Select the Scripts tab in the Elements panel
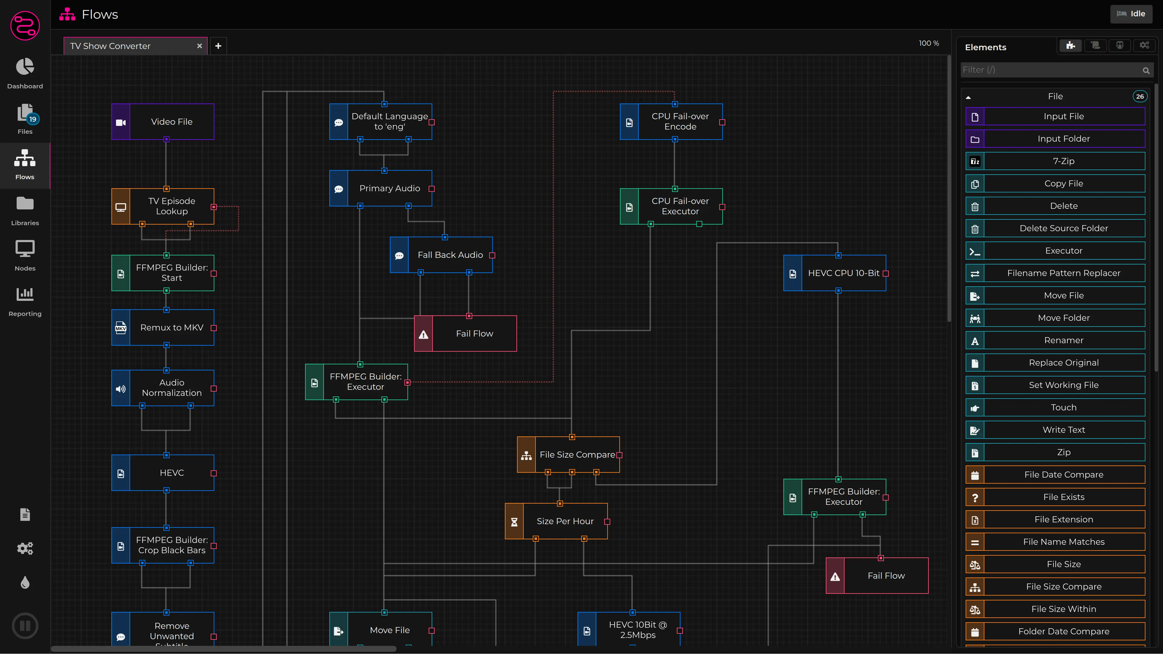Image resolution: width=1163 pixels, height=654 pixels. (1095, 45)
